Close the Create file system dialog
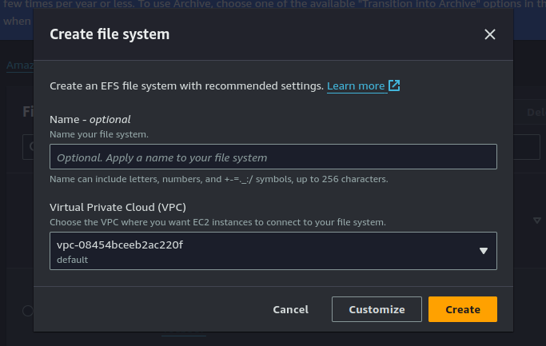Viewport: 546px width, 346px height. (490, 34)
